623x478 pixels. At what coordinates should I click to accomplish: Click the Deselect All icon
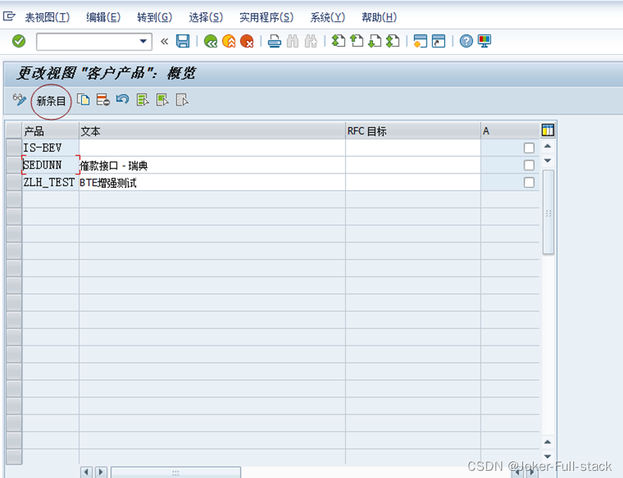coord(181,99)
